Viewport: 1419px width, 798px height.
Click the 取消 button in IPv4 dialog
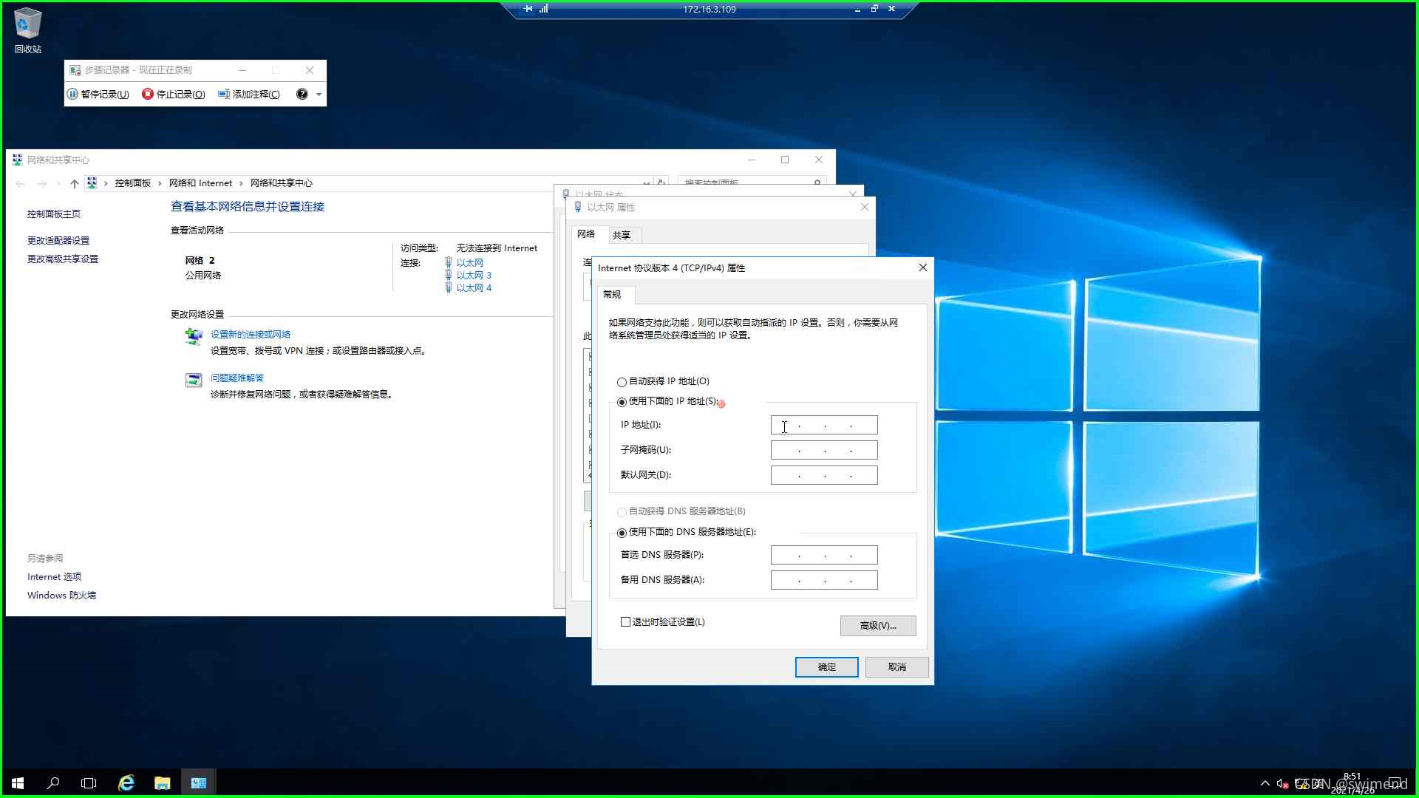(897, 667)
